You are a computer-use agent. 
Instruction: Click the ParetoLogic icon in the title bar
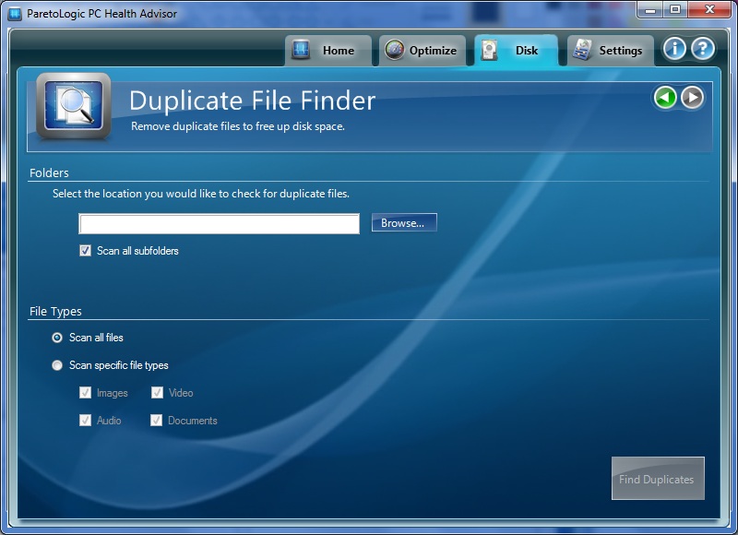point(13,9)
